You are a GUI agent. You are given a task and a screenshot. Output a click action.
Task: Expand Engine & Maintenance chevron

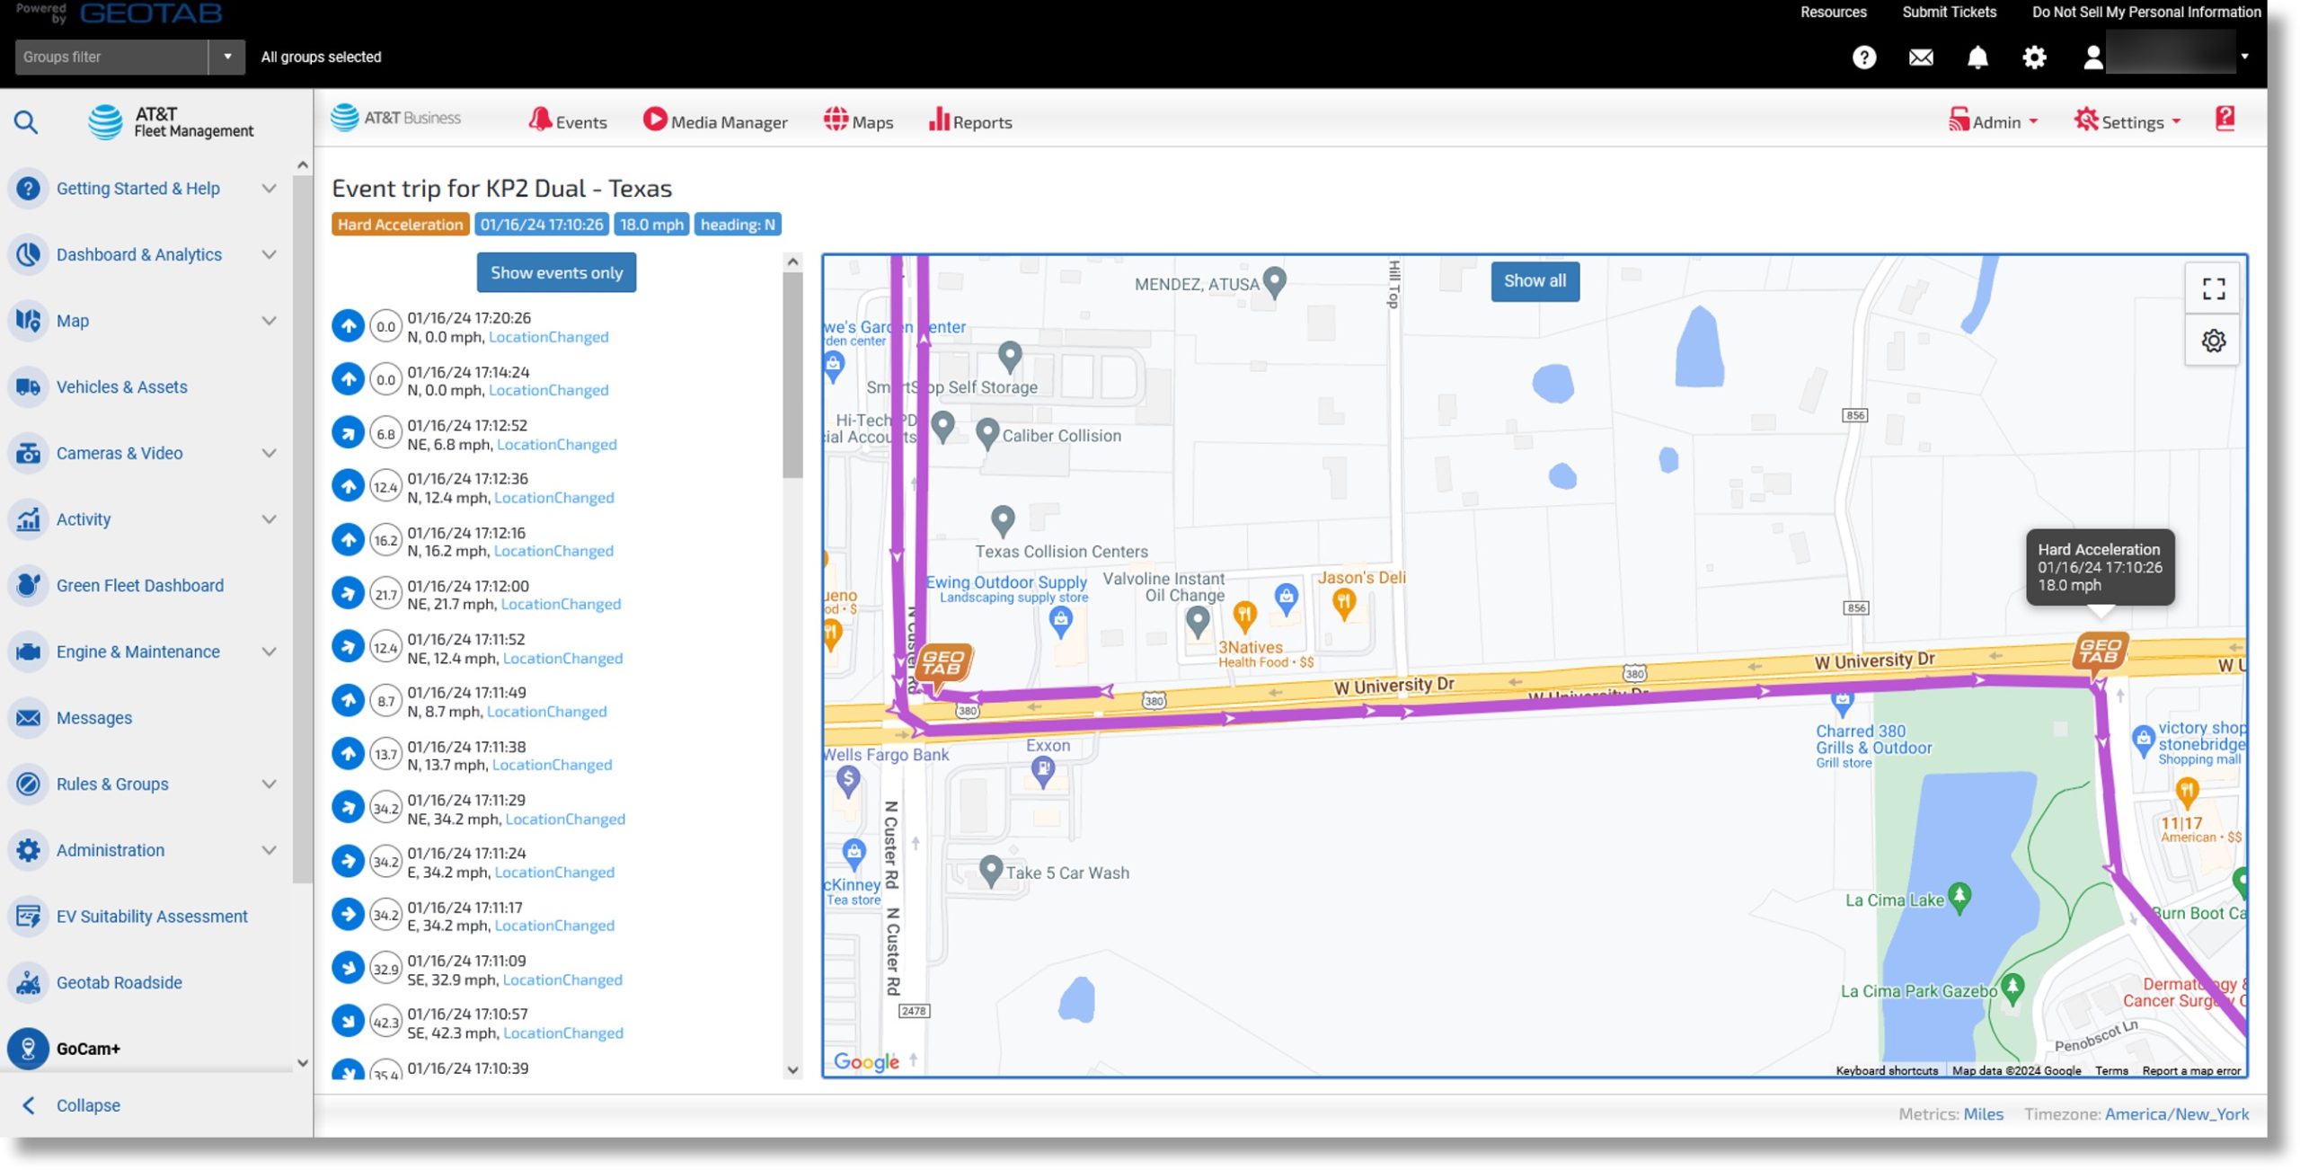click(269, 652)
